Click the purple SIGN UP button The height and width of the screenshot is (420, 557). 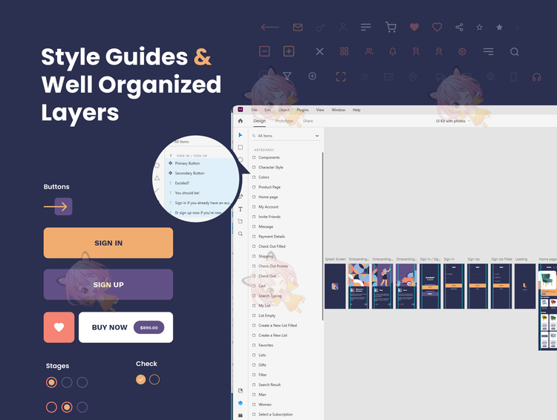108,284
